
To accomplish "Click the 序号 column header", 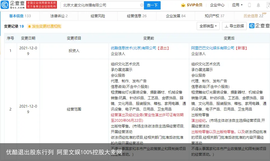I will 10,38.
